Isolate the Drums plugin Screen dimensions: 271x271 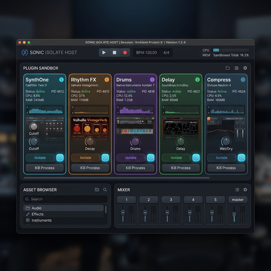(x=131, y=158)
